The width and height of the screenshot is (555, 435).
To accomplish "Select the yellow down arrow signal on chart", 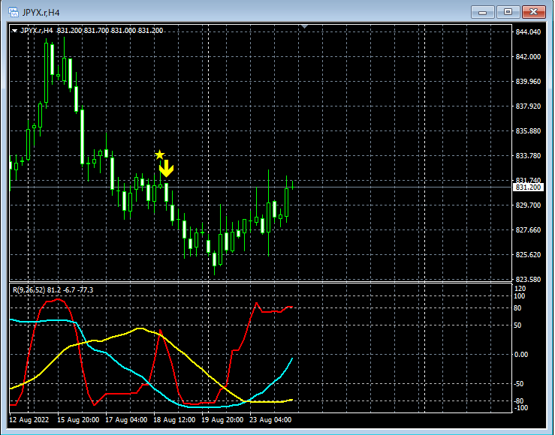I will [x=166, y=169].
